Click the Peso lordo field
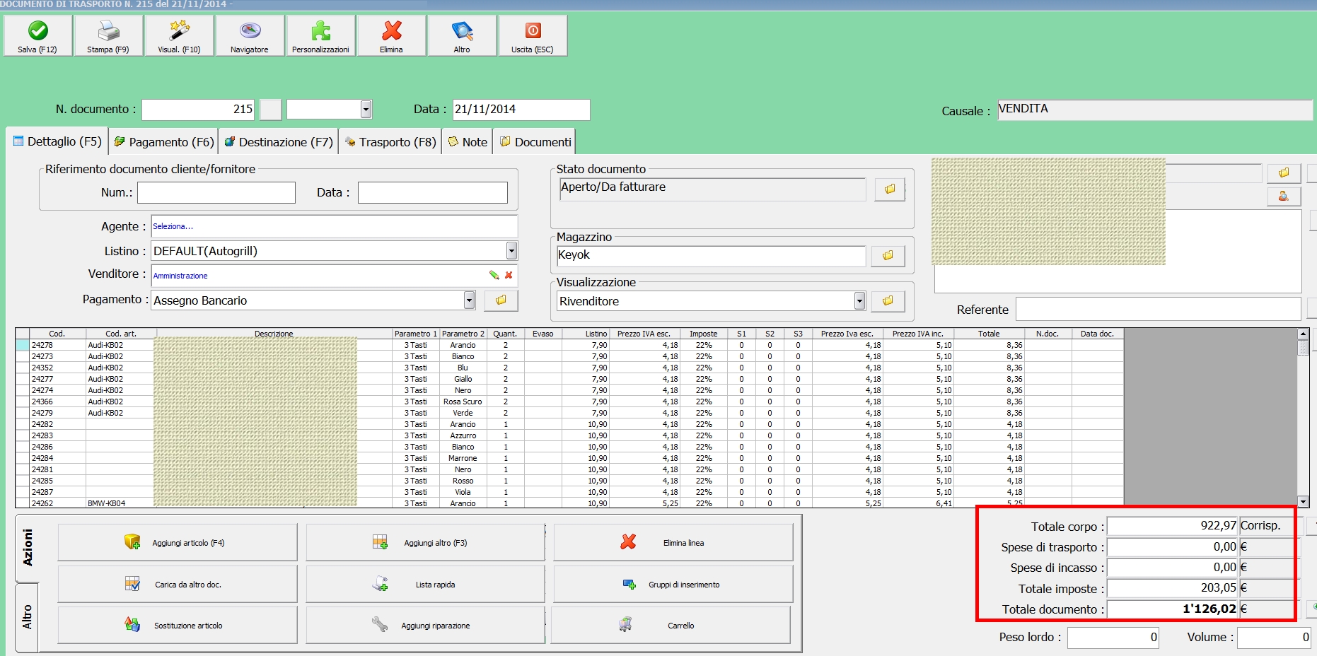Image resolution: width=1317 pixels, height=656 pixels. coord(1113,637)
